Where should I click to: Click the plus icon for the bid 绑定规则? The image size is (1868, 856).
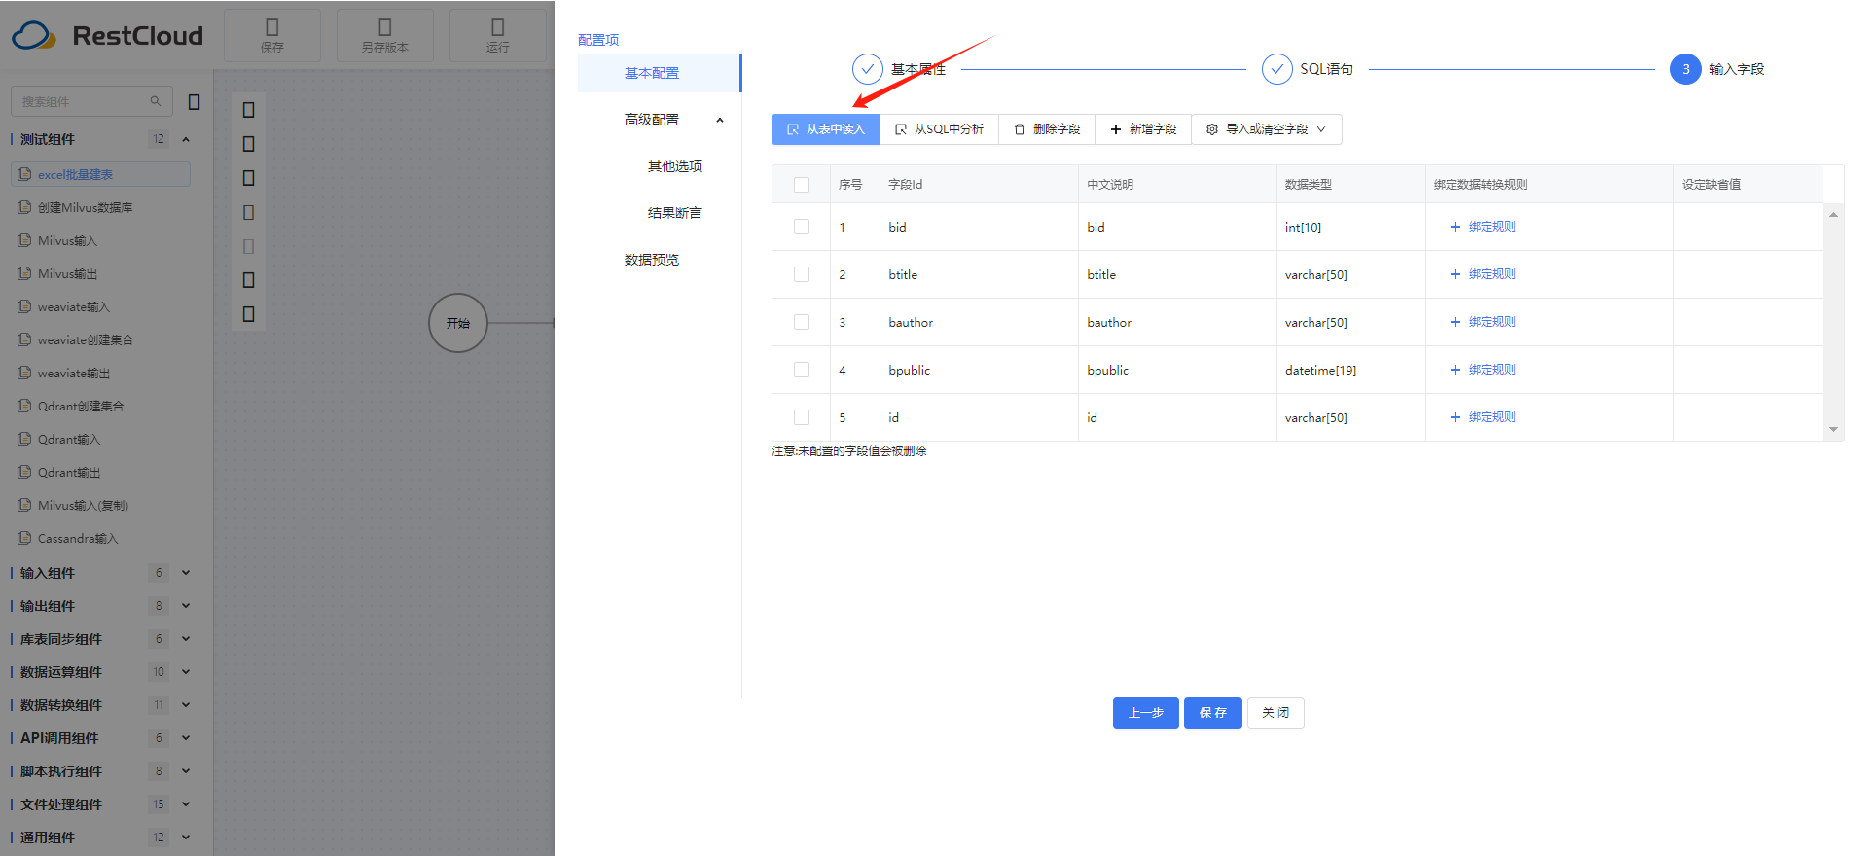tap(1455, 227)
